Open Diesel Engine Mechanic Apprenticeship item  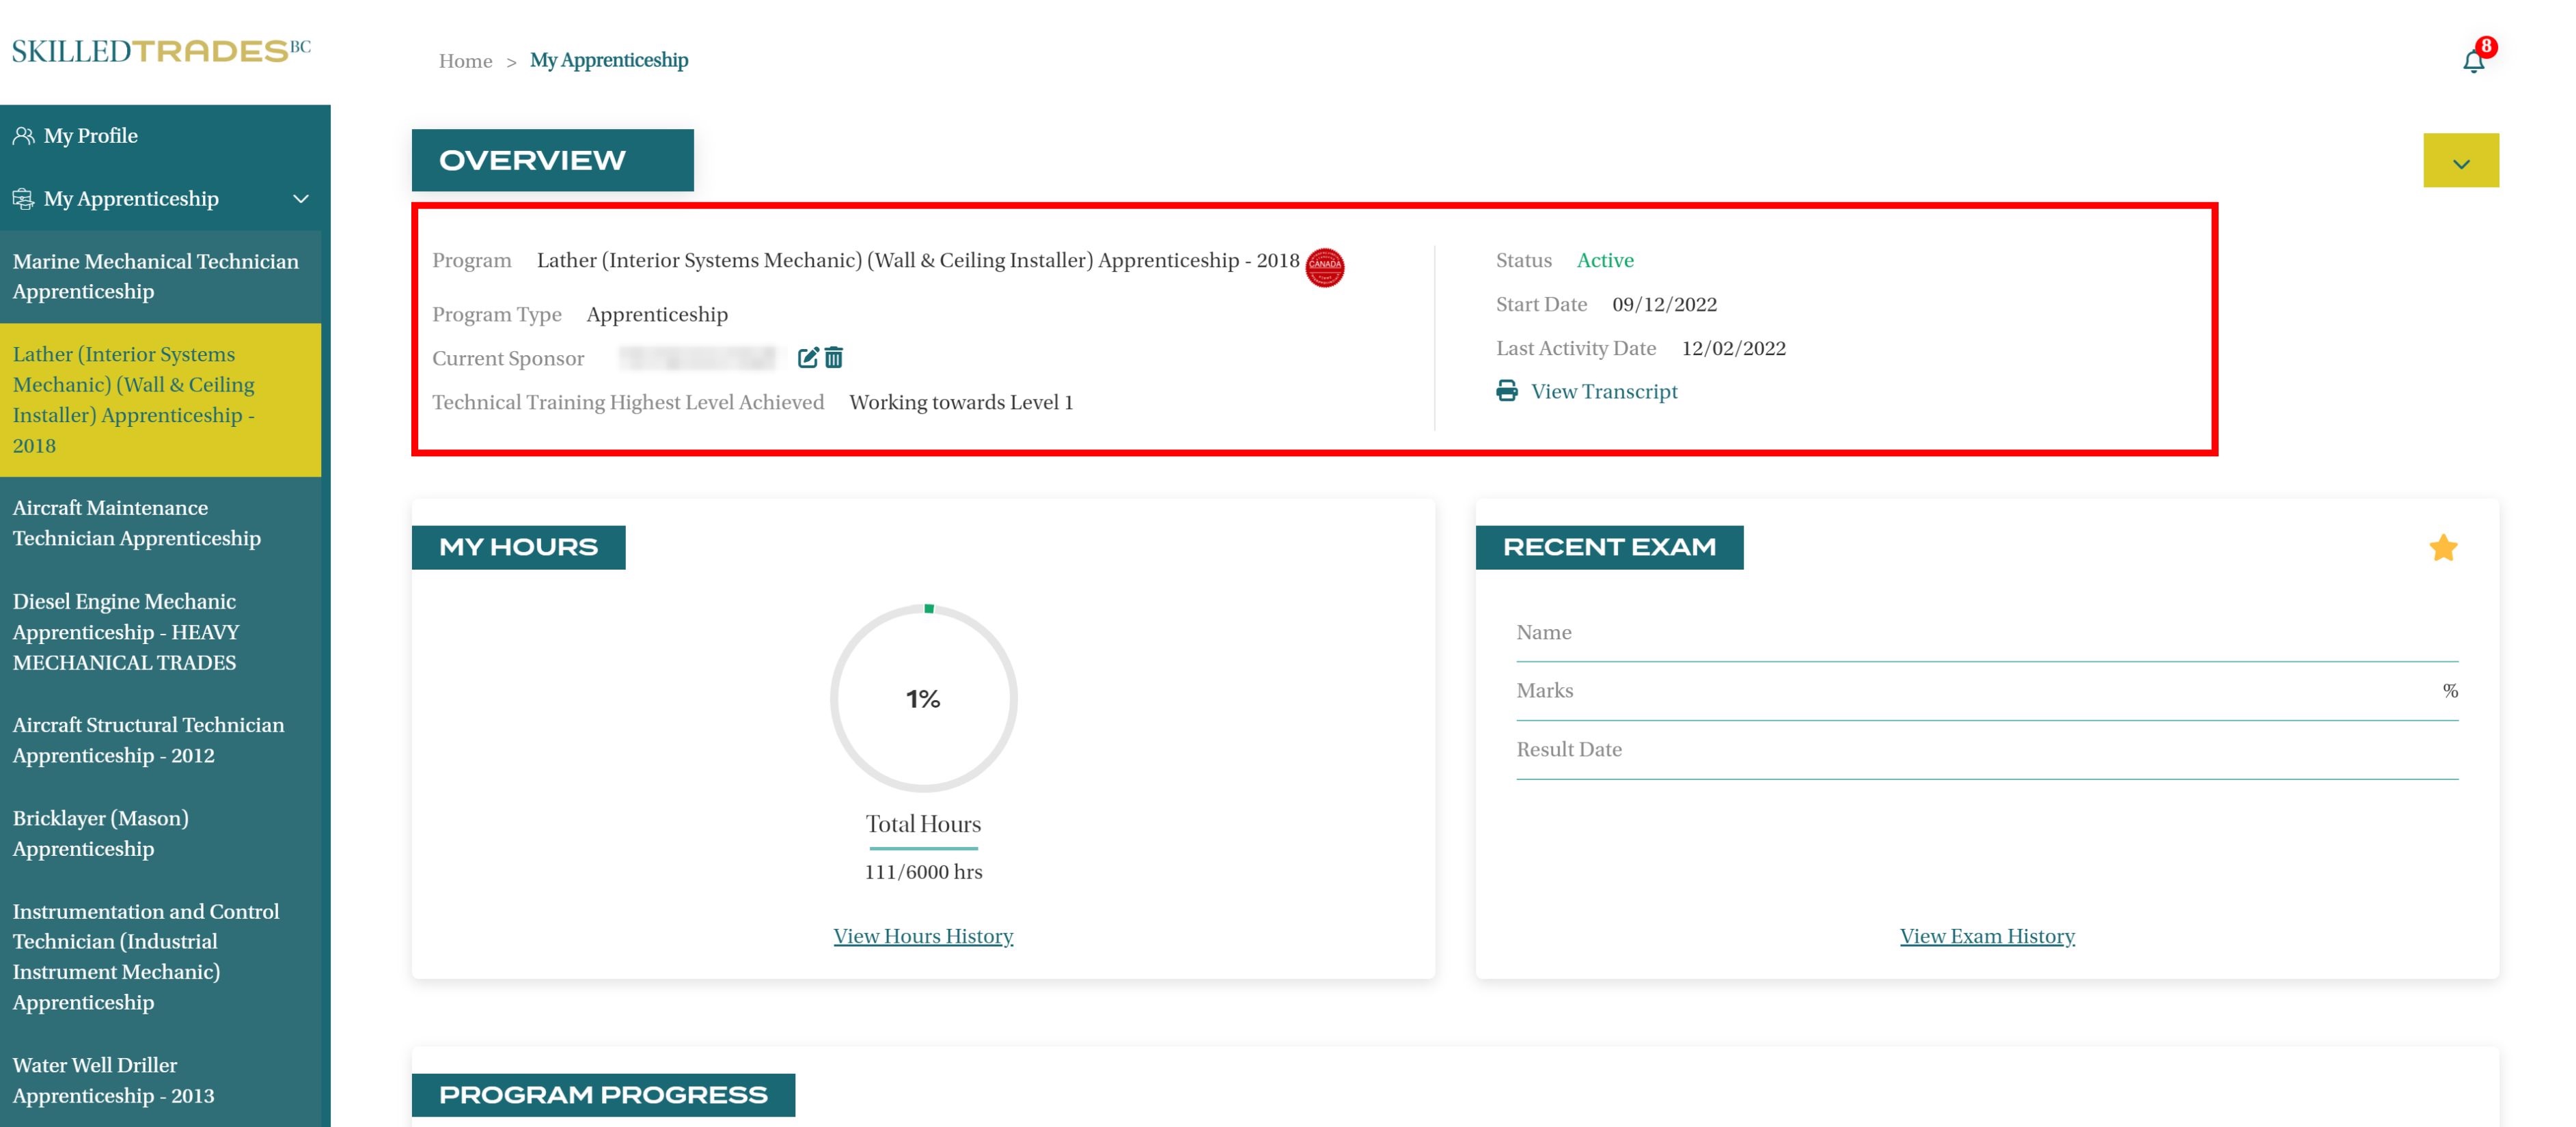[x=126, y=631]
